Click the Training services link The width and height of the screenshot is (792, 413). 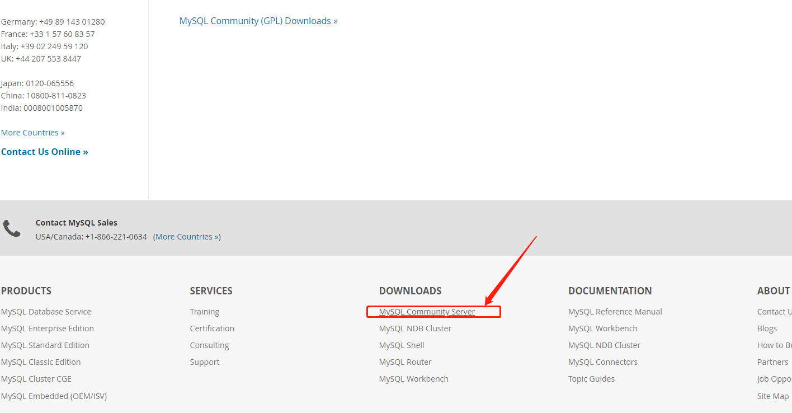(x=204, y=312)
